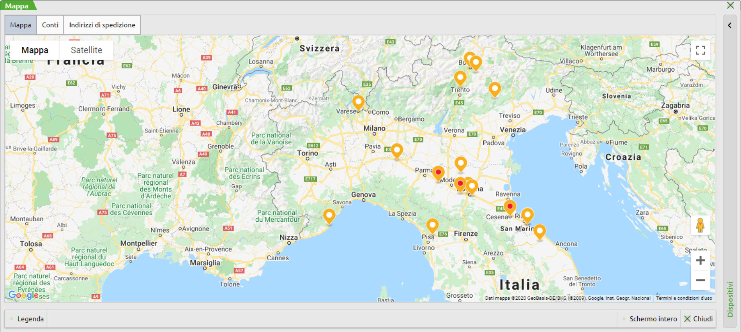Image resolution: width=741 pixels, height=332 pixels.
Task: Expand the Dispositivi side panel arrow
Action: (x=729, y=25)
